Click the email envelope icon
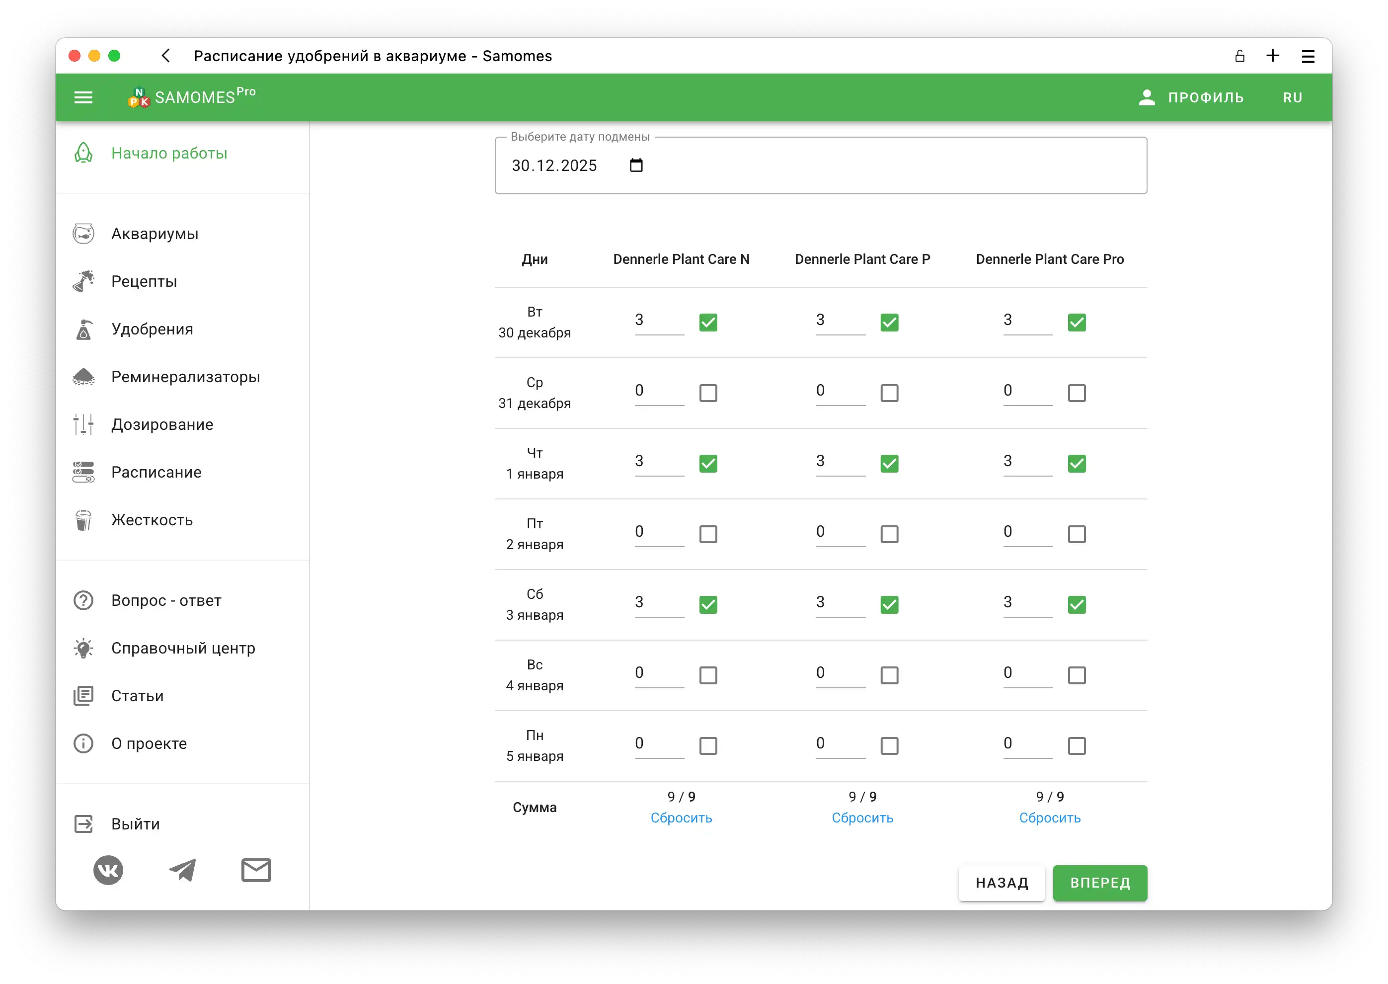The image size is (1388, 984). click(256, 870)
